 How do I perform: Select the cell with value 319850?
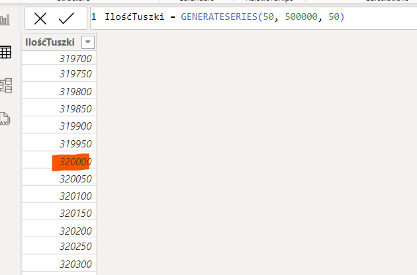coord(59,108)
